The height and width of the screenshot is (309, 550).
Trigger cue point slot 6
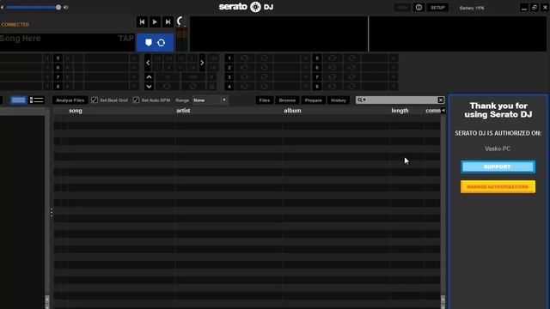tap(58, 68)
